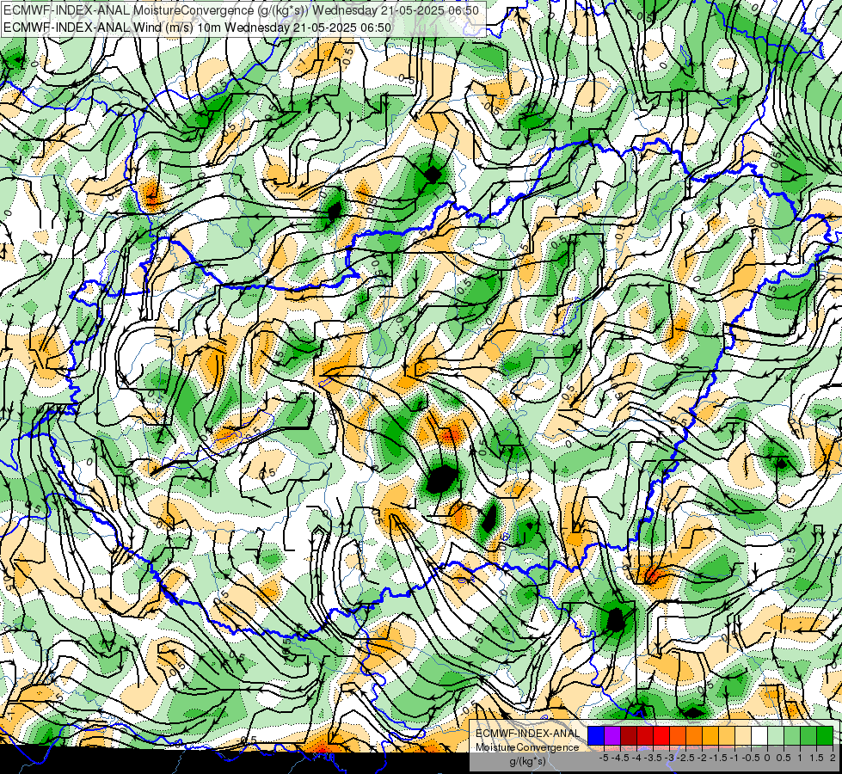
Task: Click the MoistureConvergence label in the legend
Action: (x=528, y=747)
